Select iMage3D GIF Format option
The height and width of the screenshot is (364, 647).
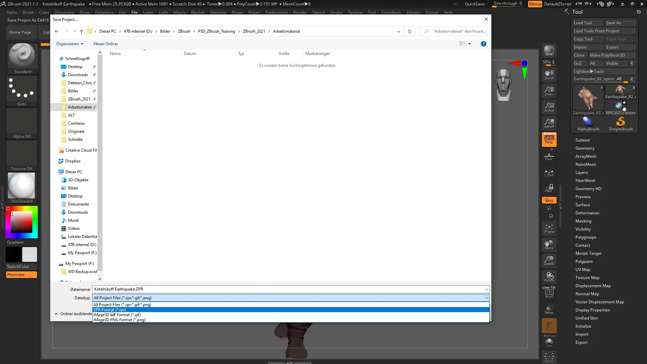tap(291, 315)
